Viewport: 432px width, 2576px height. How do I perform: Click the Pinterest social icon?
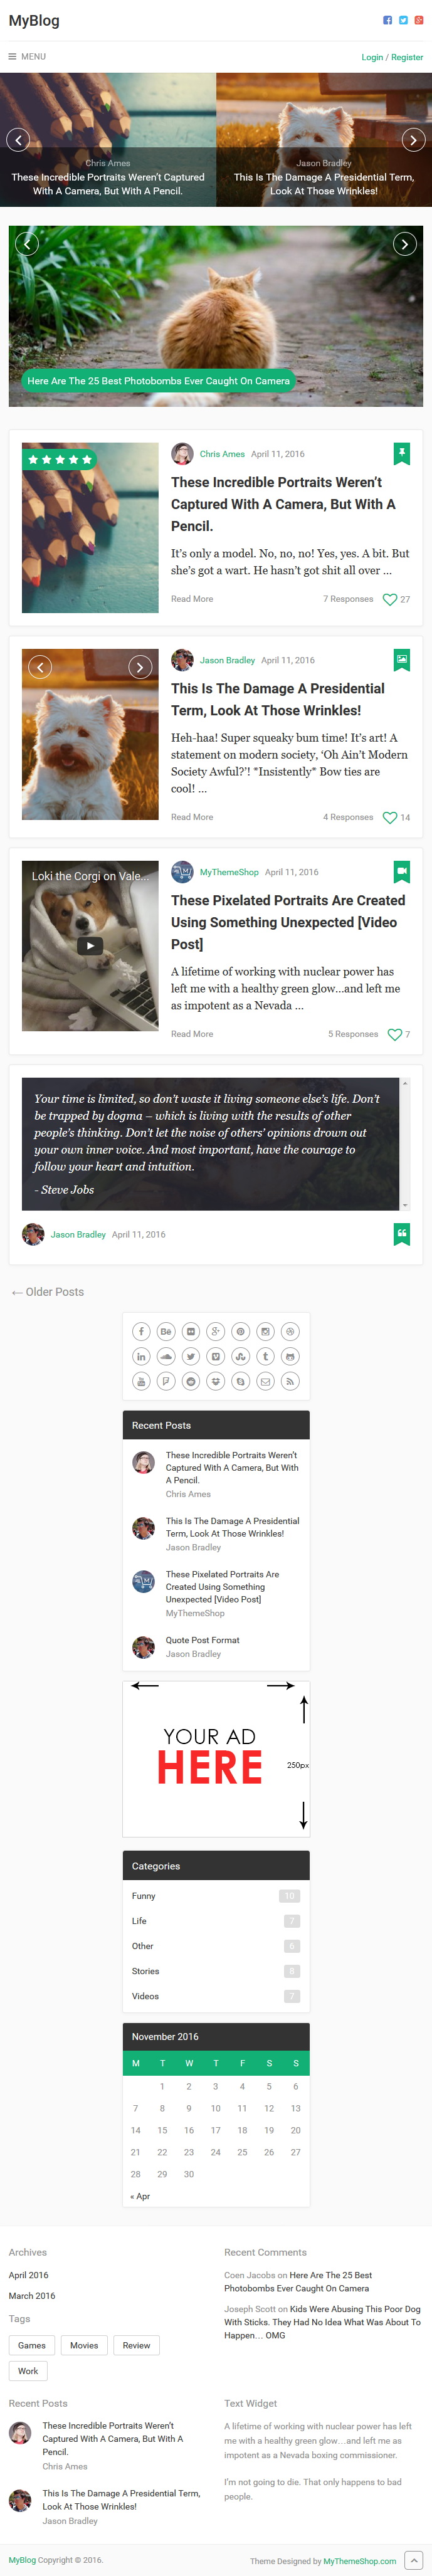[240, 1331]
